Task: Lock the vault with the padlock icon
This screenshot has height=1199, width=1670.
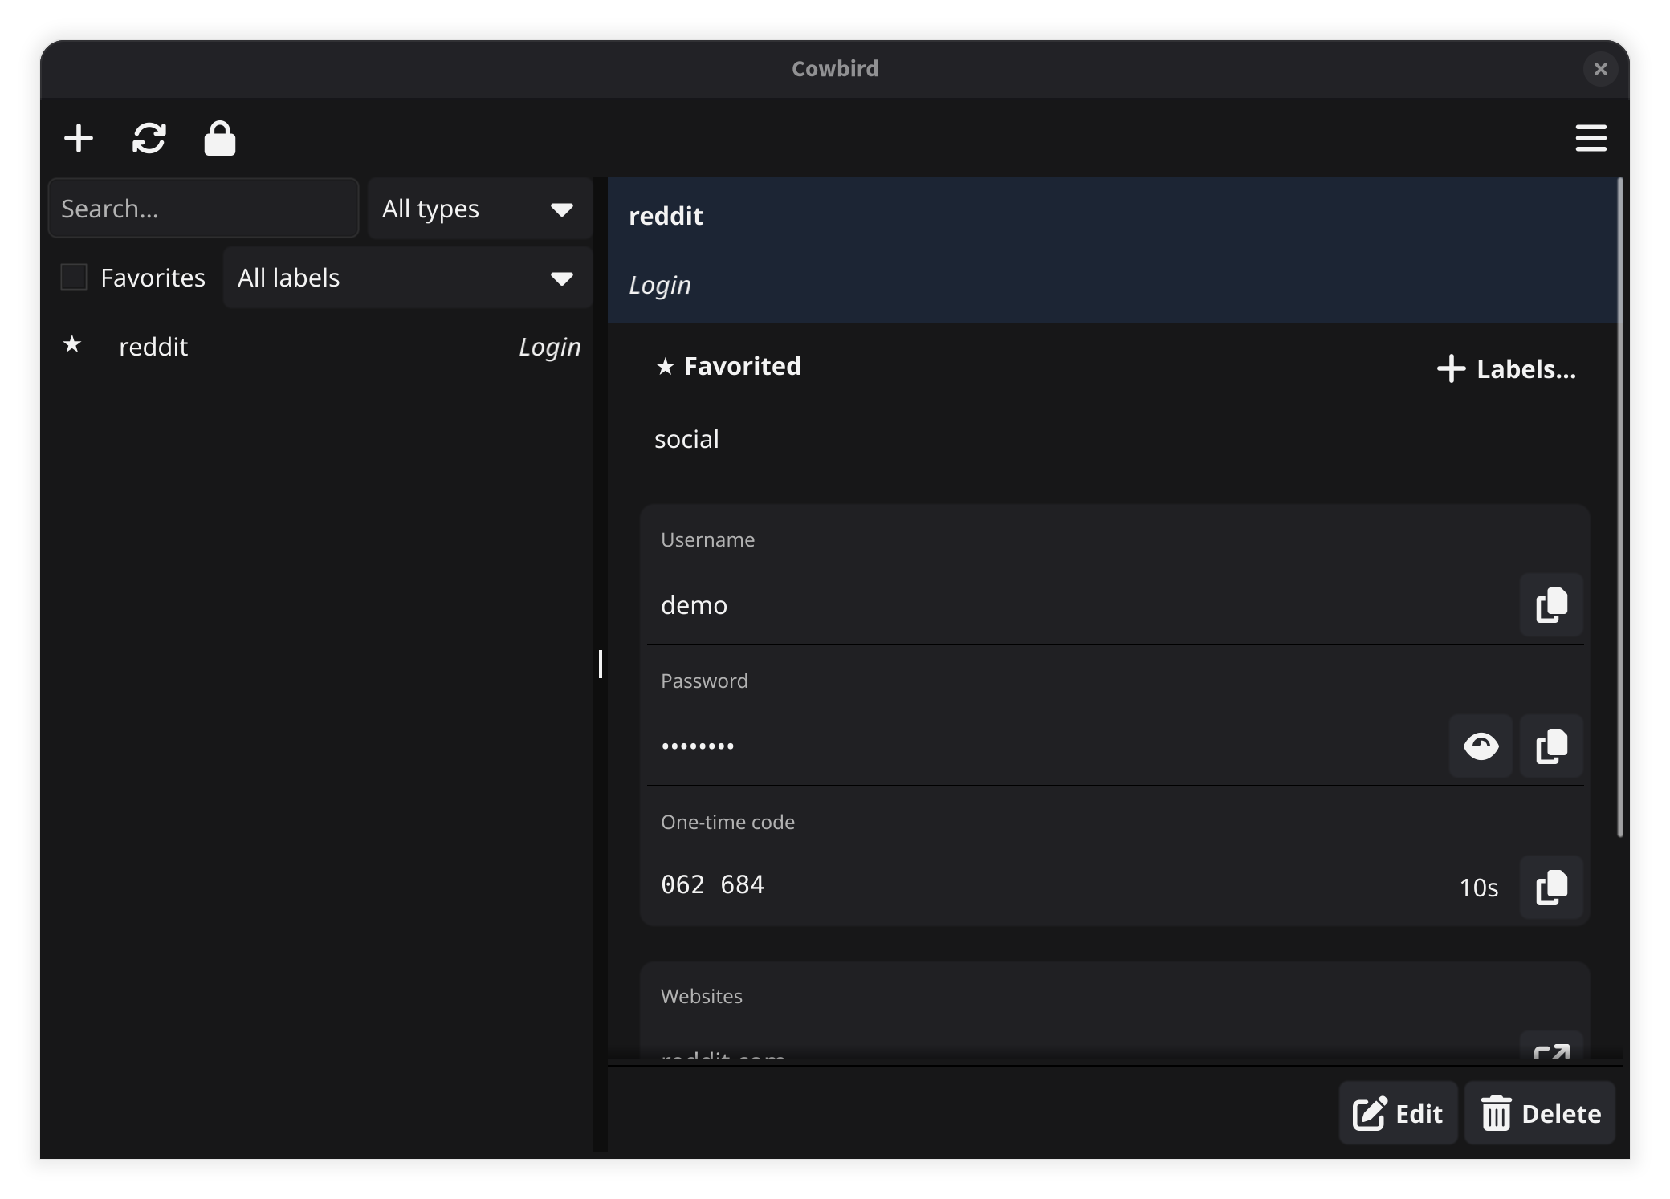Action: [x=219, y=138]
